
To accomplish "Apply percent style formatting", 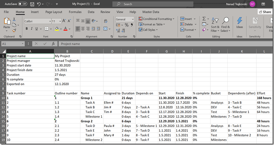I will pos(127,25).
